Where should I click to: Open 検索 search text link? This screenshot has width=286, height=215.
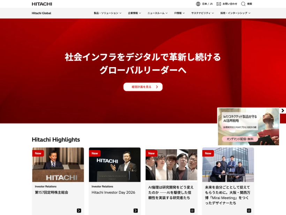tap(249, 4)
